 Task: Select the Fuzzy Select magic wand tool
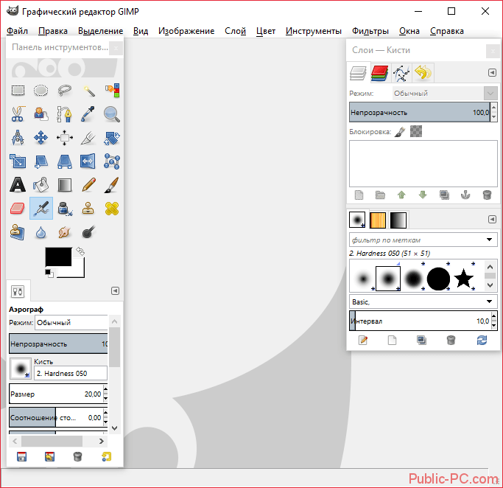pyautogui.click(x=88, y=91)
